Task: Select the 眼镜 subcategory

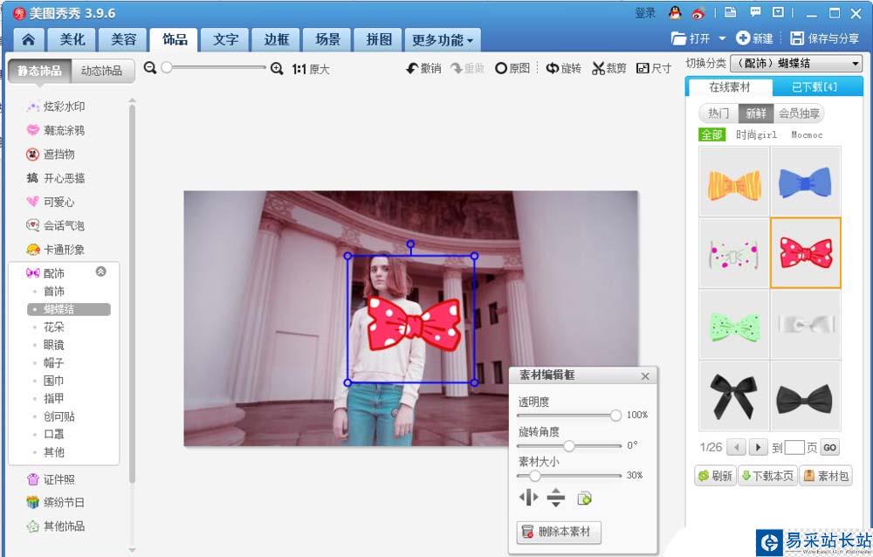Action: 54,345
